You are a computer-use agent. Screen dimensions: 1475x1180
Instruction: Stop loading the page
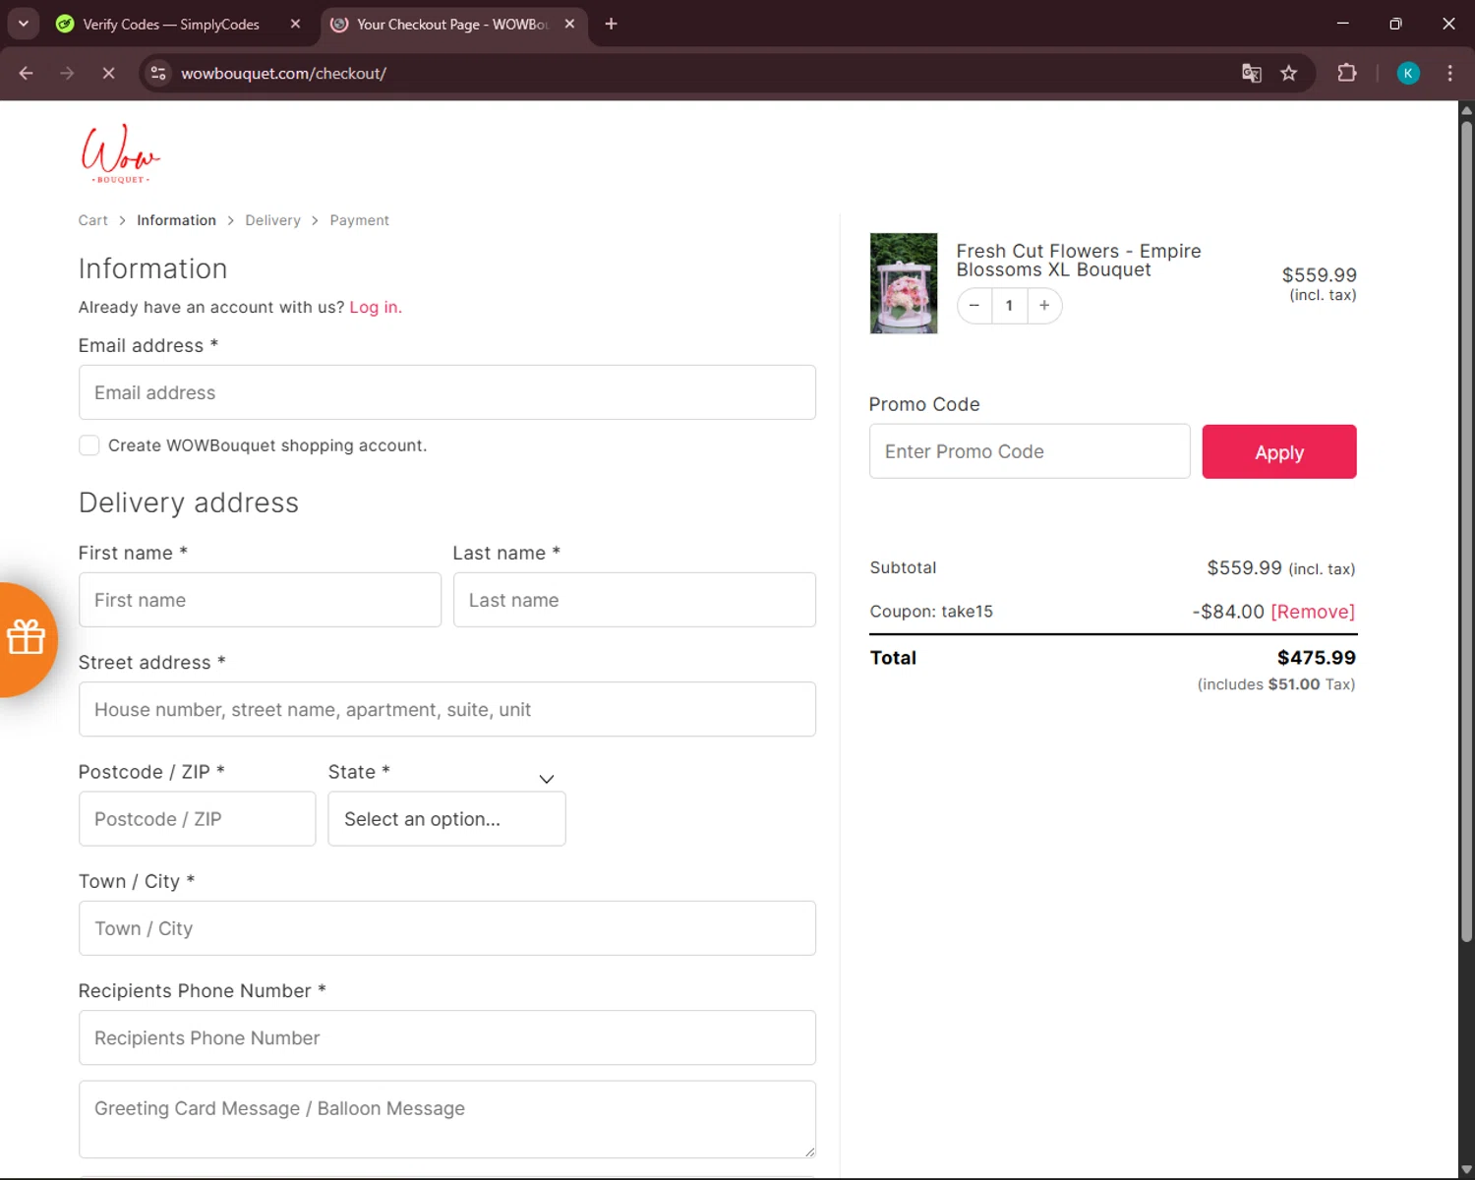108,73
